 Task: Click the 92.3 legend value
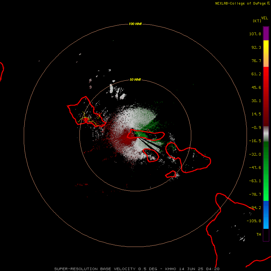[256, 47]
